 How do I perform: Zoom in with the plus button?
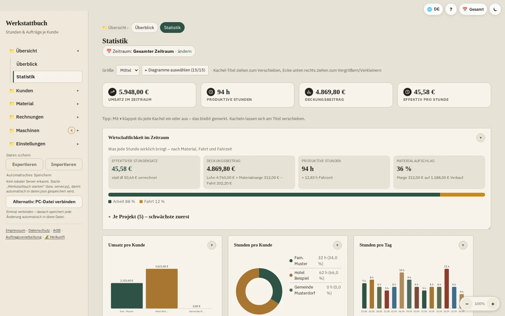(x=493, y=304)
